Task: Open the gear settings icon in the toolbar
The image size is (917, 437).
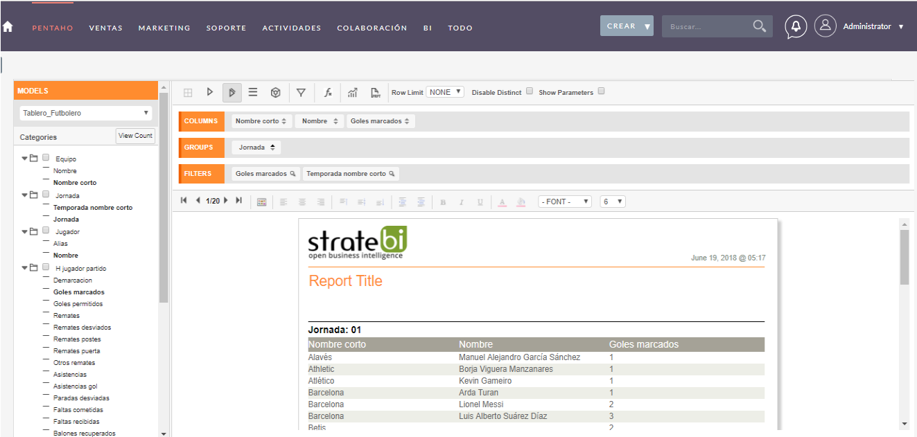Action: coord(275,92)
